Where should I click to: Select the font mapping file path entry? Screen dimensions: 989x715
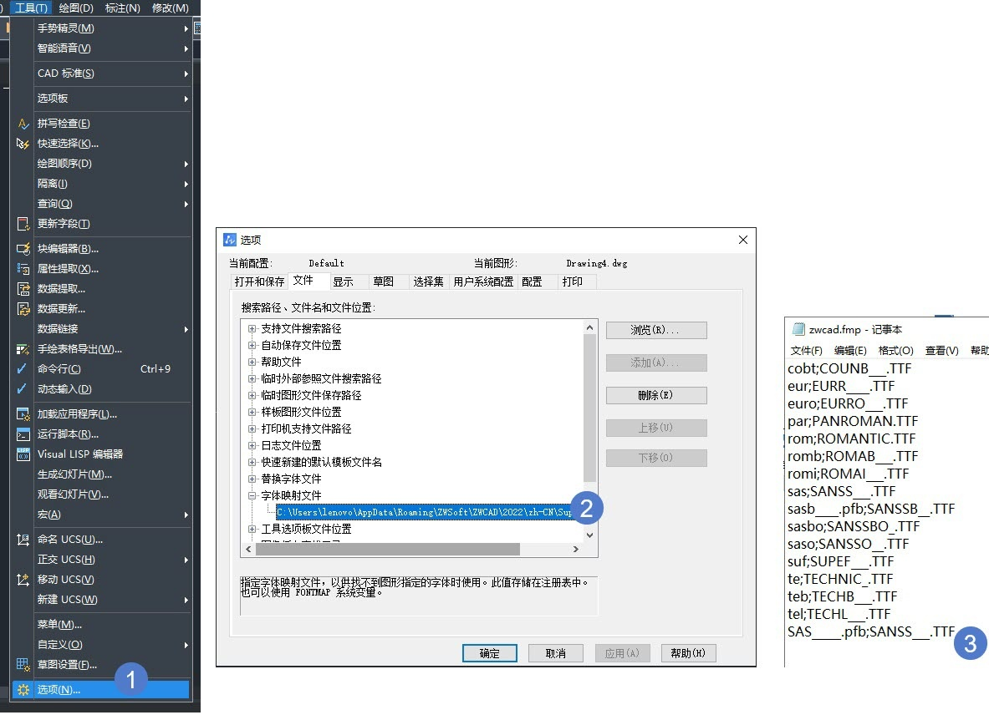point(423,512)
